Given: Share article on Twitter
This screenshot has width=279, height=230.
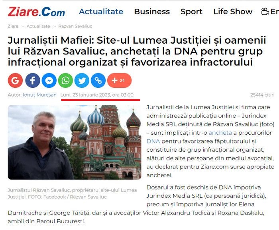Looking at the screenshot, I should coord(82,80).
